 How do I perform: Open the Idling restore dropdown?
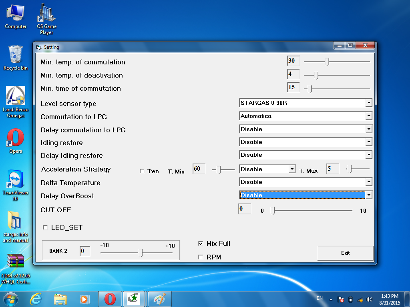point(368,142)
